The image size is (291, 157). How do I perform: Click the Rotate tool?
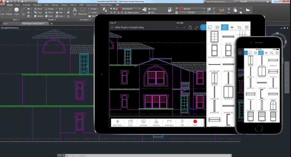click(49, 9)
